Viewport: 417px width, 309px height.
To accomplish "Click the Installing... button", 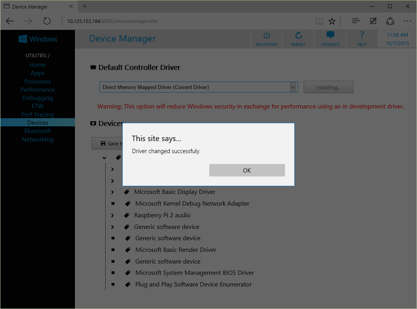I will (x=328, y=87).
